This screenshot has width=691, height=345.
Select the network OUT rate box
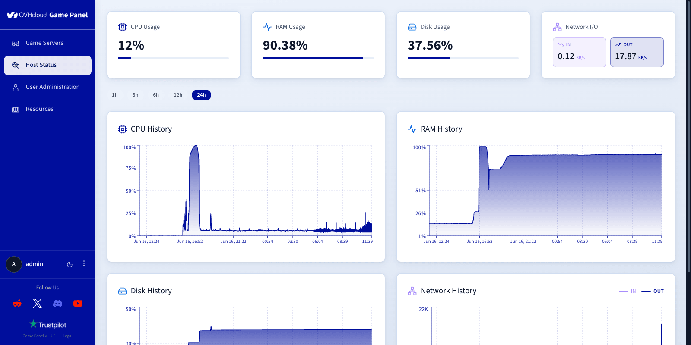pyautogui.click(x=637, y=52)
